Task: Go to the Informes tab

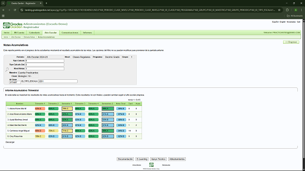Action: 87,33
